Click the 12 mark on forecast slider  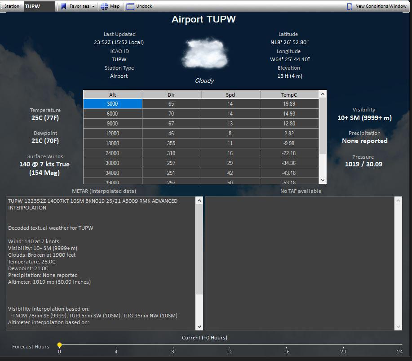click(230, 351)
